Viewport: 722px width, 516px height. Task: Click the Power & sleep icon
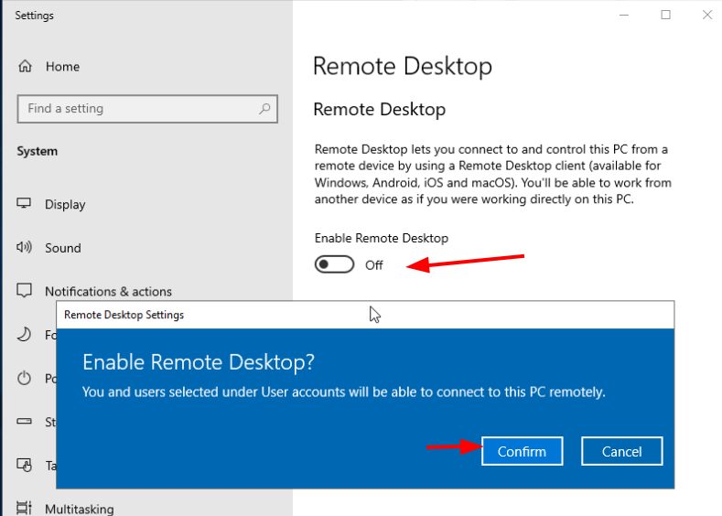24,378
